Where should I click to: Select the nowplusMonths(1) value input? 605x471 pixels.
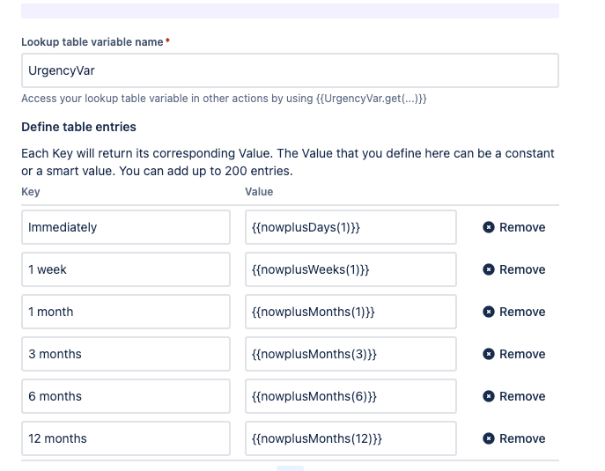[350, 312]
